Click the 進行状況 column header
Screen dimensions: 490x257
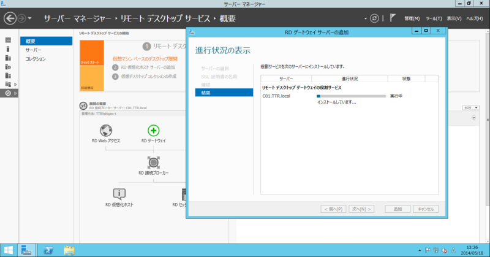(x=350, y=79)
